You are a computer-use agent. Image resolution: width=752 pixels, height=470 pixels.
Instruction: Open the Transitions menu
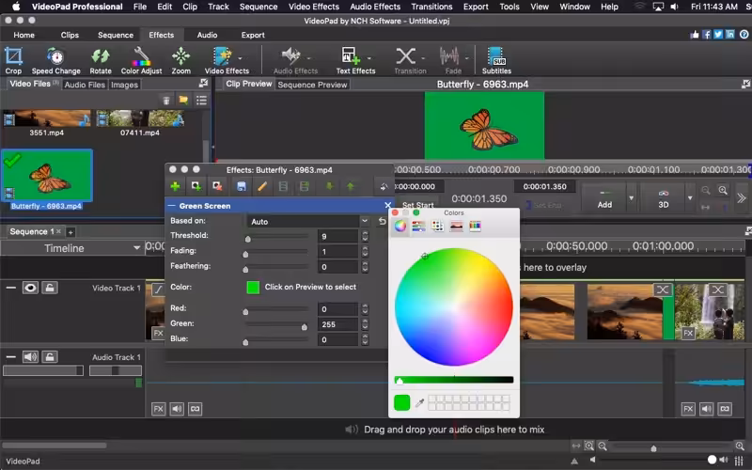[x=431, y=7]
